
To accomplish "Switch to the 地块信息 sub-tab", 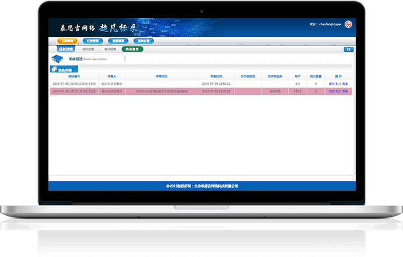I will coord(88,49).
